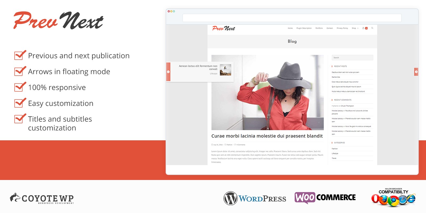Click the 'RECENT COMMENTS' sidebar heading
This screenshot has width=426, height=213.
coord(343,100)
